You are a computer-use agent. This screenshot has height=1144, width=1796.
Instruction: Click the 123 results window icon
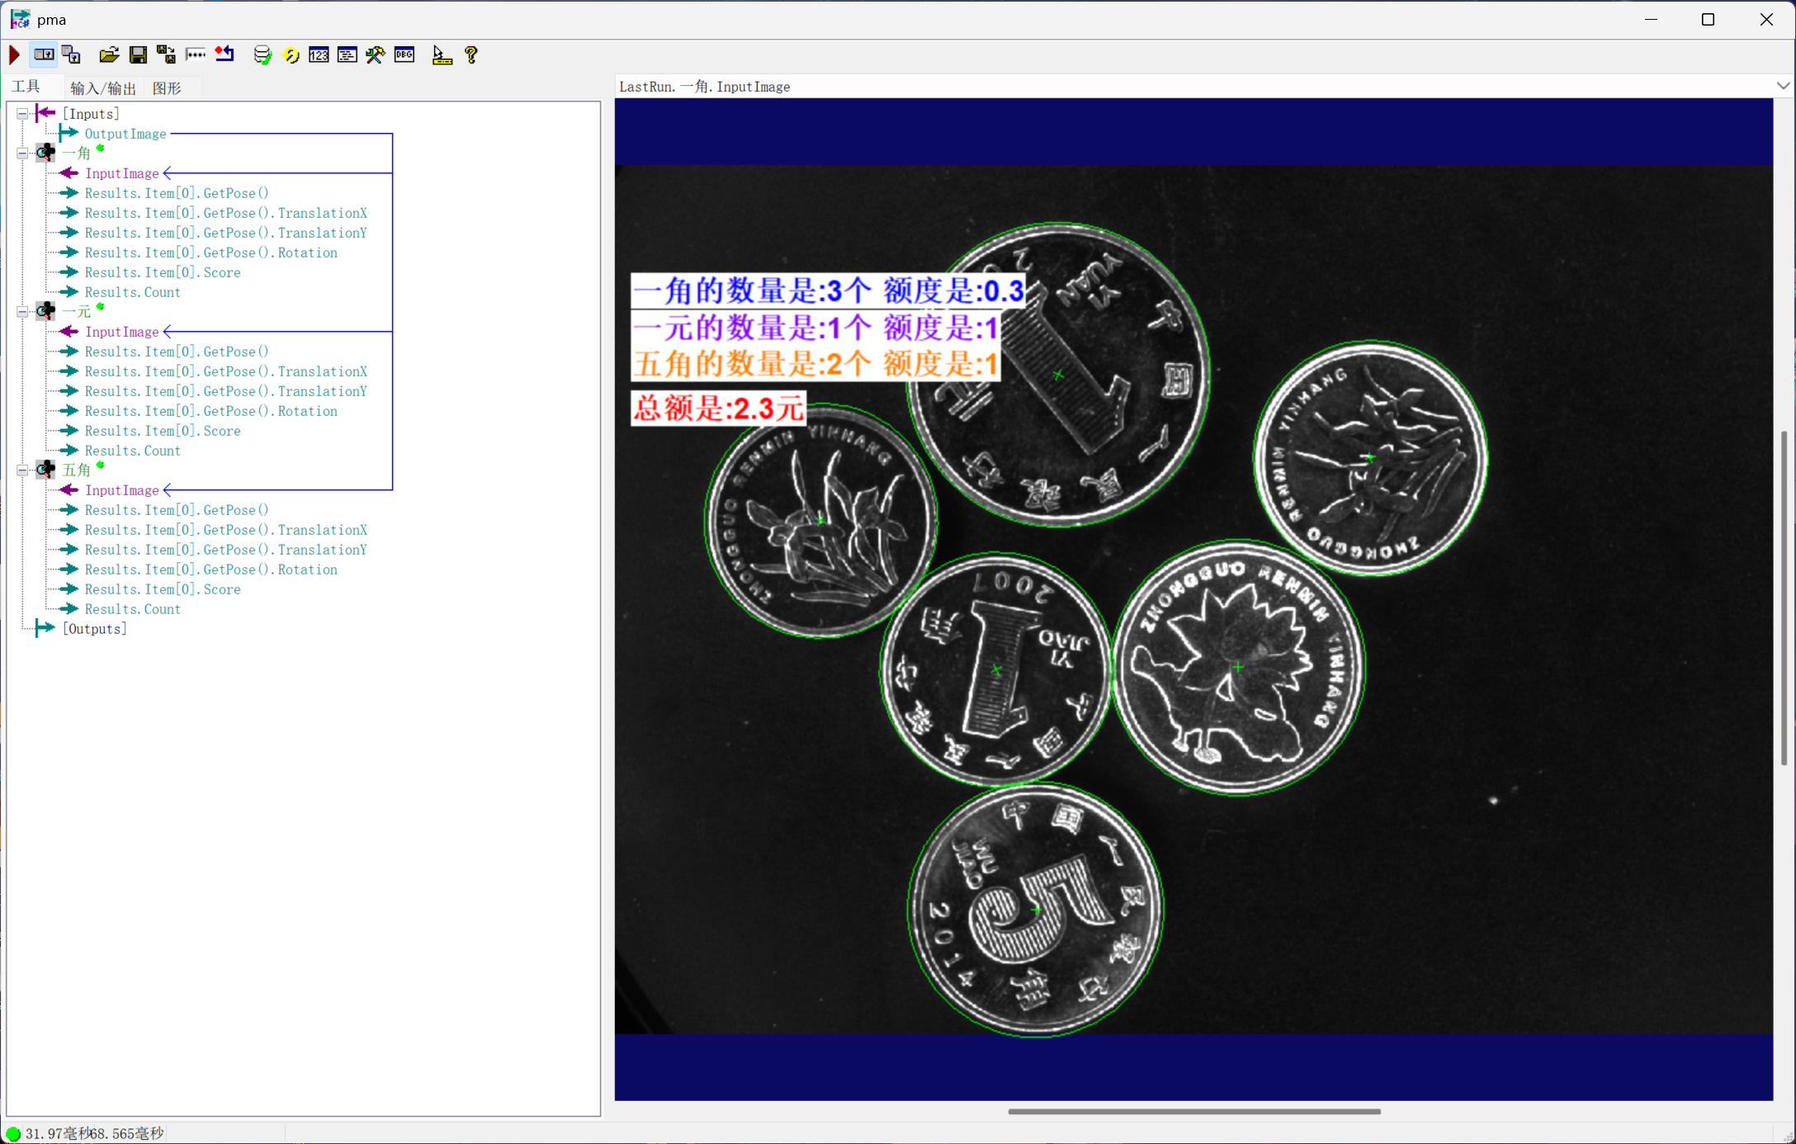319,55
